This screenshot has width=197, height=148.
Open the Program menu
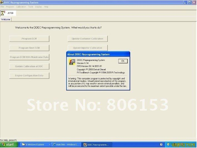tap(10, 7)
